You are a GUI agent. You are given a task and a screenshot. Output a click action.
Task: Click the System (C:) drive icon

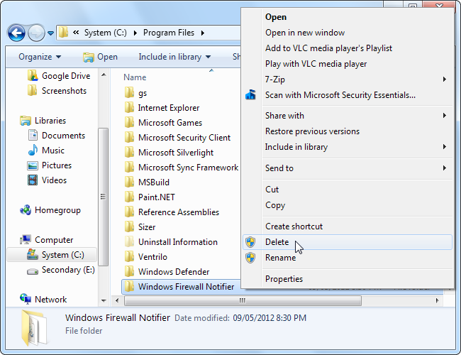[33, 254]
